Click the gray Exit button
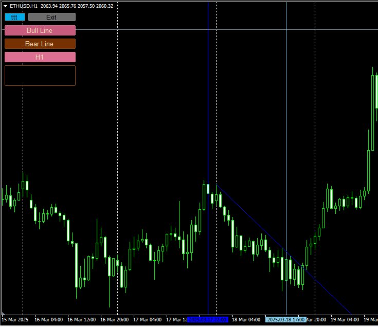The image size is (378, 327). click(x=52, y=17)
